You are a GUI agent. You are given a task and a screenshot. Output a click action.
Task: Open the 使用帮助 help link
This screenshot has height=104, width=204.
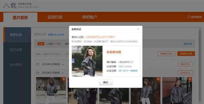coord(196,17)
